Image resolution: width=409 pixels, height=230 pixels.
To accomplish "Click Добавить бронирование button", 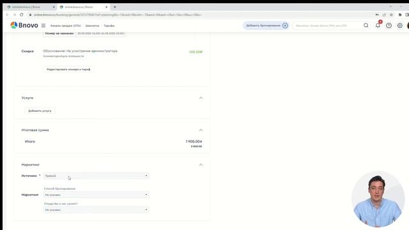I will point(266,26).
